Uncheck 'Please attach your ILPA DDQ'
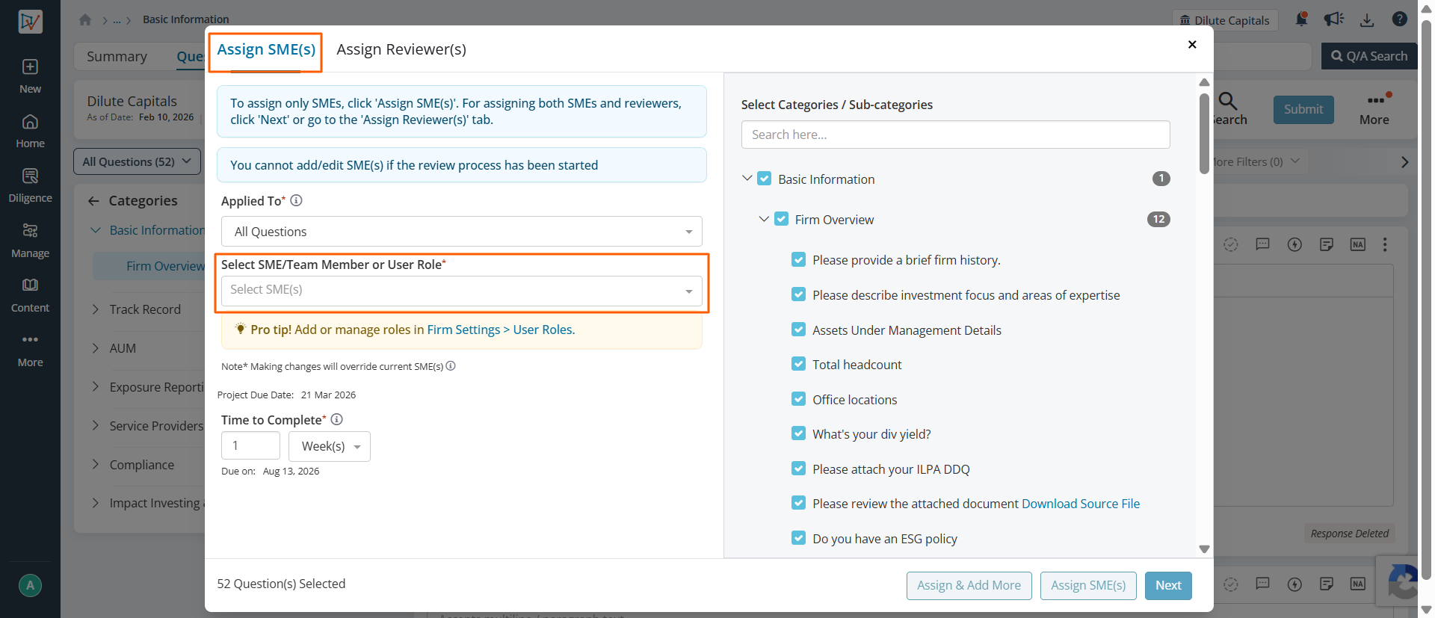The height and width of the screenshot is (618, 1435). click(x=799, y=469)
